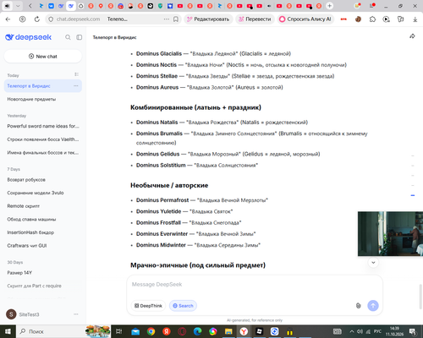Jump to bottom with the down chevron

pyautogui.click(x=373, y=263)
